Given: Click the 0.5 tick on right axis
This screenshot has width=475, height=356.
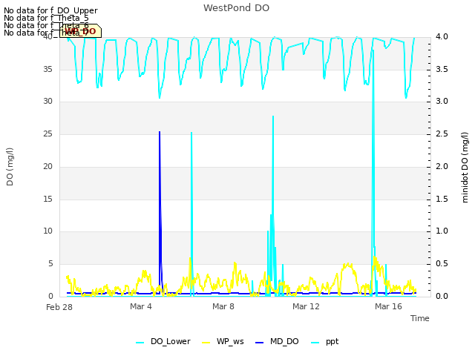Looking at the screenshot, I should click(442, 264).
